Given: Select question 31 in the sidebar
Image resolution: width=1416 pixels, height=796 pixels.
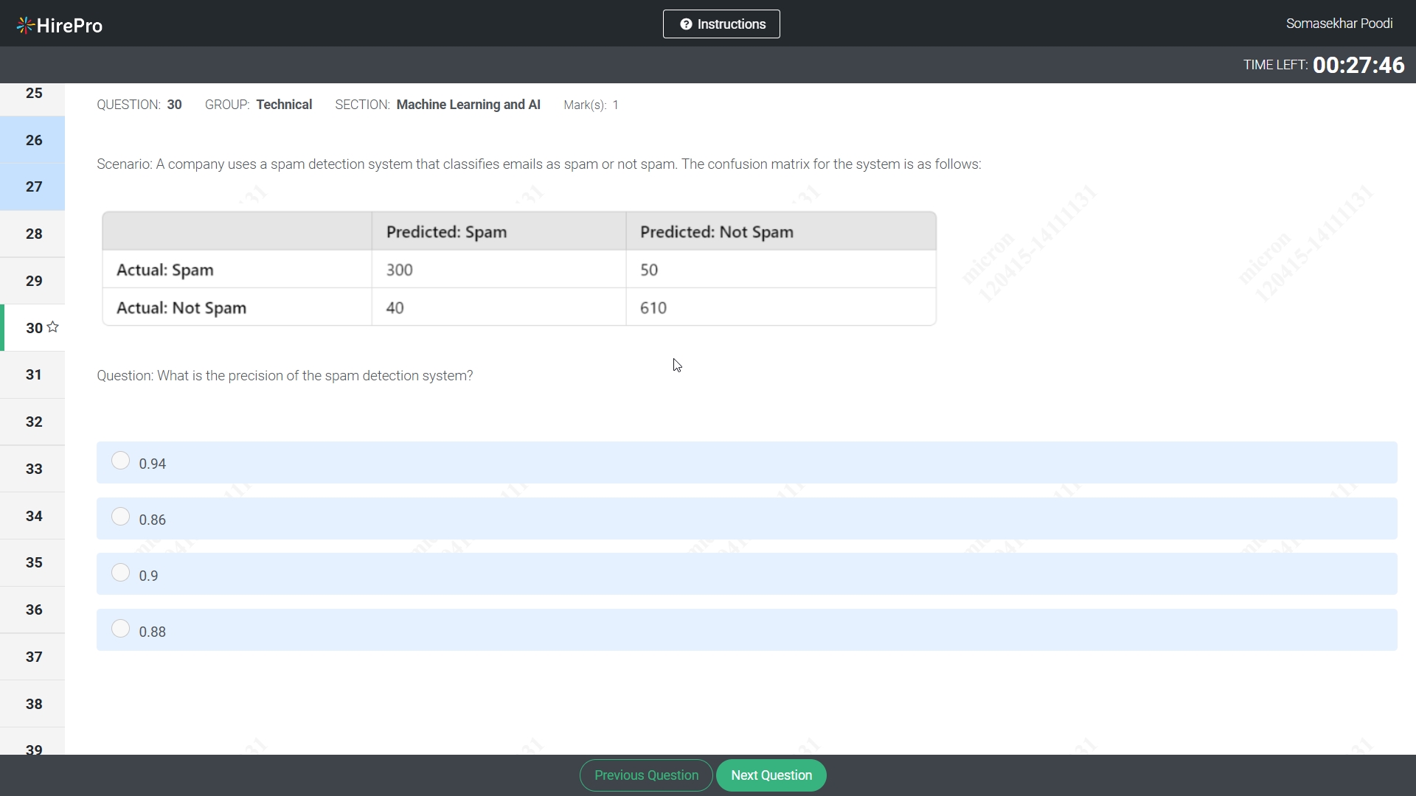Looking at the screenshot, I should tap(32, 375).
